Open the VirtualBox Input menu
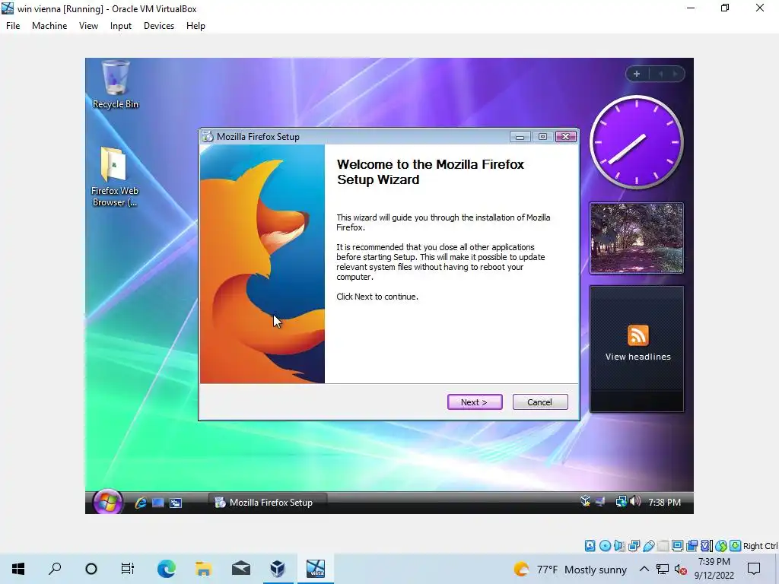 tap(121, 26)
